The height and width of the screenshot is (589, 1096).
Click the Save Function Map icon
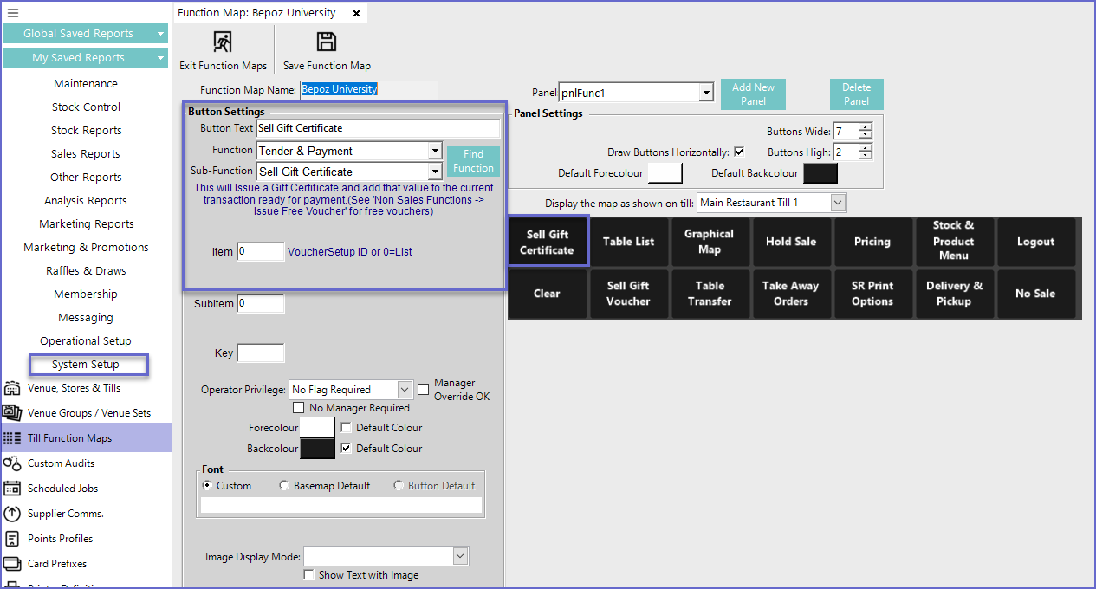327,42
